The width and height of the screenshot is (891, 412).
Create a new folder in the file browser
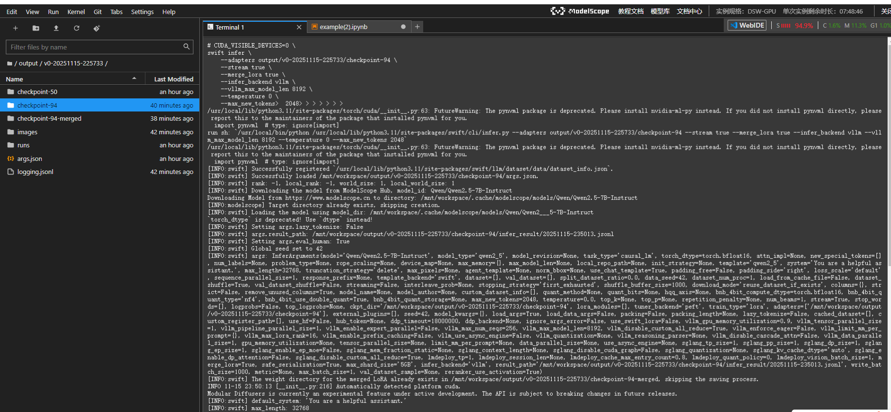pyautogui.click(x=36, y=28)
